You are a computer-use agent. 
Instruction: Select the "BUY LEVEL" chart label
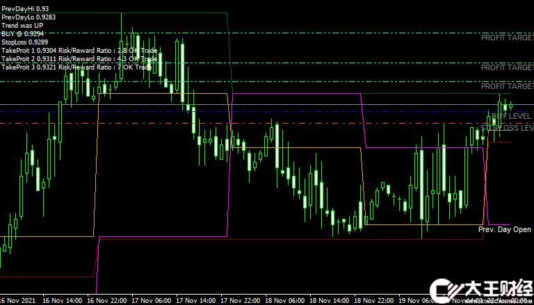coord(511,117)
